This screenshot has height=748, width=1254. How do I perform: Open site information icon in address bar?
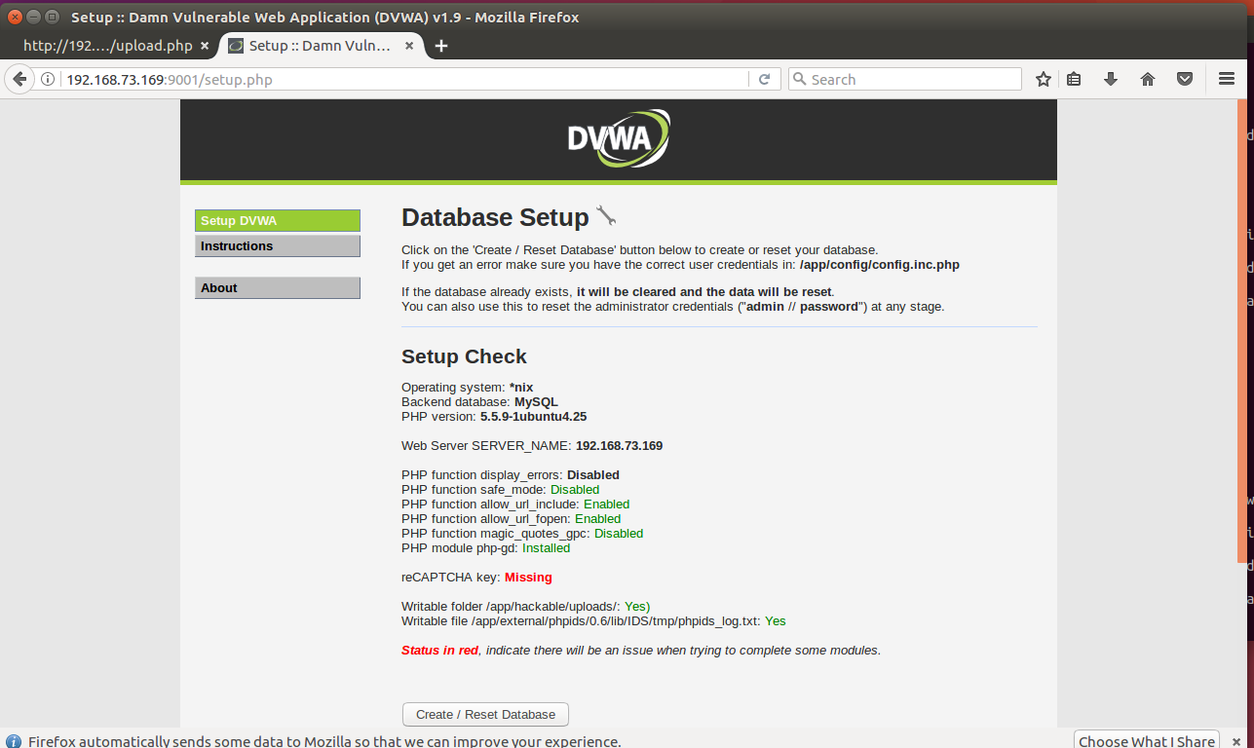(x=47, y=80)
